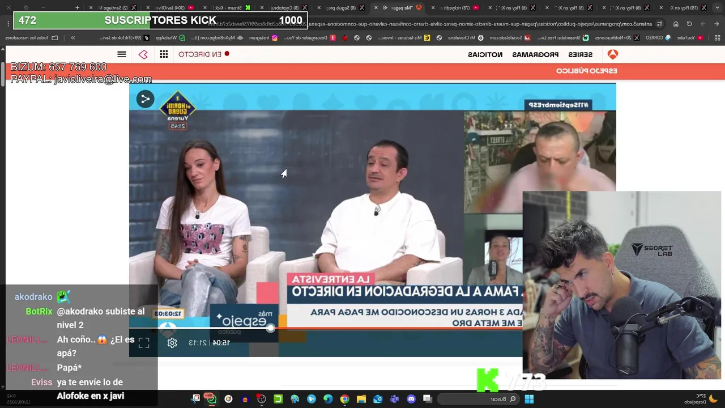Click the browser home icon

pyautogui.click(x=676, y=24)
